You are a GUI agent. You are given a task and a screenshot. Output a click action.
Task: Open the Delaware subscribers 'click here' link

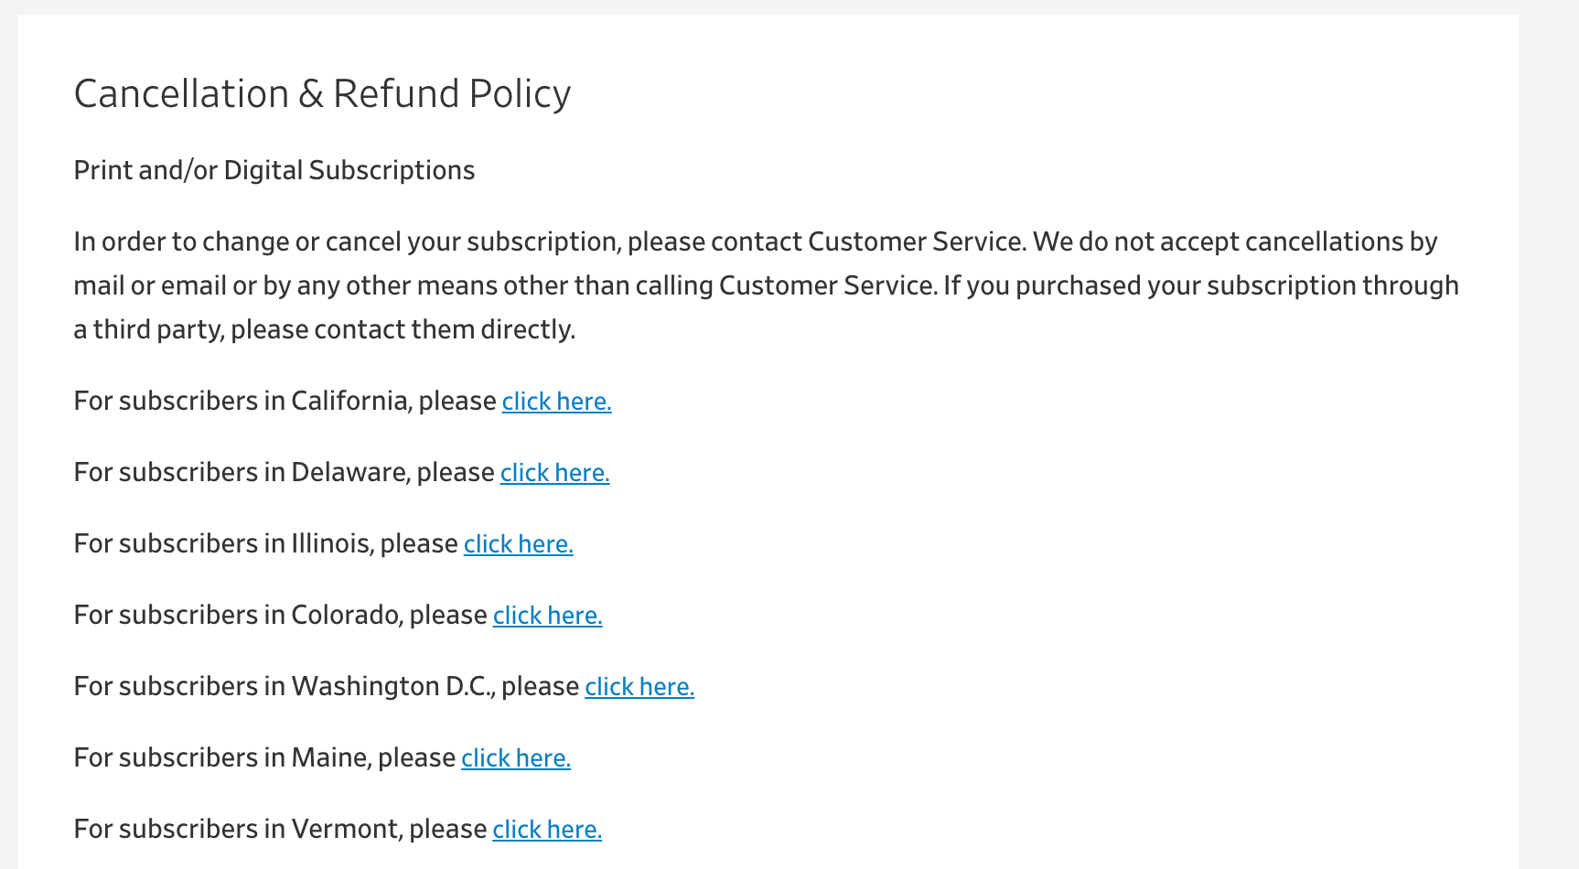[554, 473]
